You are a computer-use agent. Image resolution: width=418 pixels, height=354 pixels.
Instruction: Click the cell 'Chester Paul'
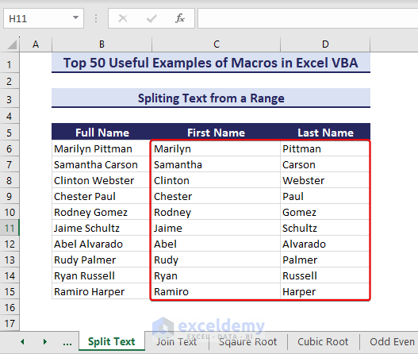pos(101,196)
